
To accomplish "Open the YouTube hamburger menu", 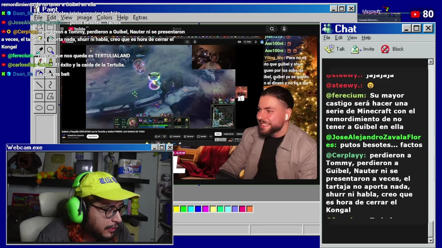I will tap(62, 29).
